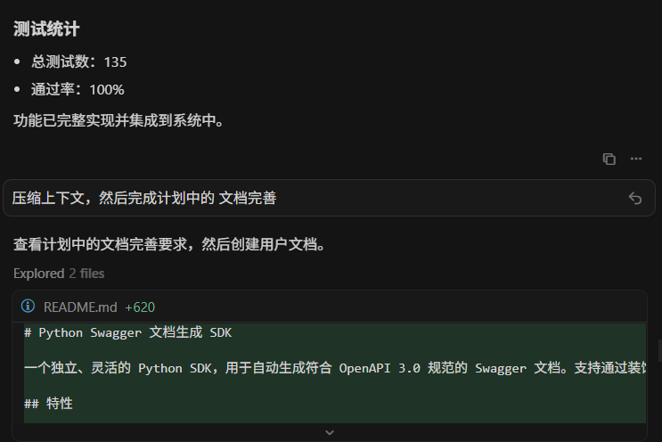Click the info icon beside README.md
The image size is (662, 442).
(28, 306)
